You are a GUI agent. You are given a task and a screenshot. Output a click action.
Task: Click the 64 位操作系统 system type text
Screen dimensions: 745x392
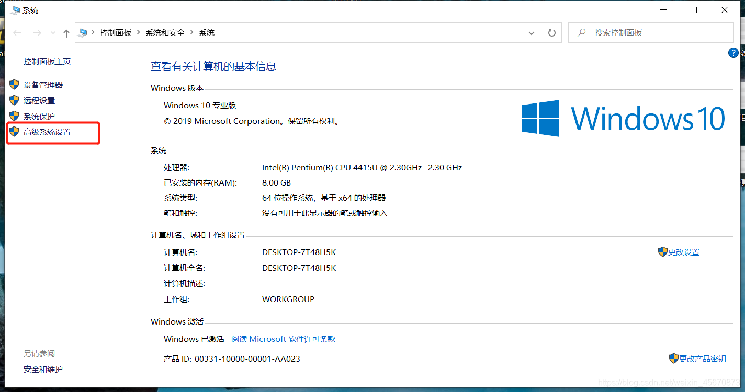pyautogui.click(x=324, y=198)
